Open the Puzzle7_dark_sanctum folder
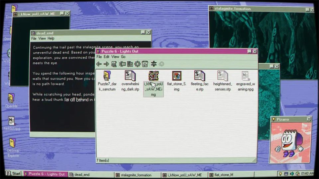 107,81
